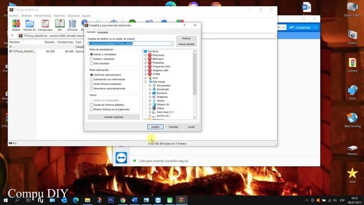Click the dialog's question-mark help icon
The width and height of the screenshot is (364, 205).
(184, 25)
